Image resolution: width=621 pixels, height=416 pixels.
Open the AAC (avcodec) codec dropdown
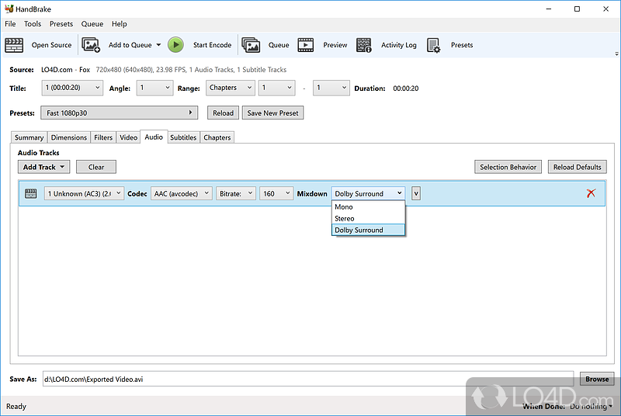(x=182, y=193)
